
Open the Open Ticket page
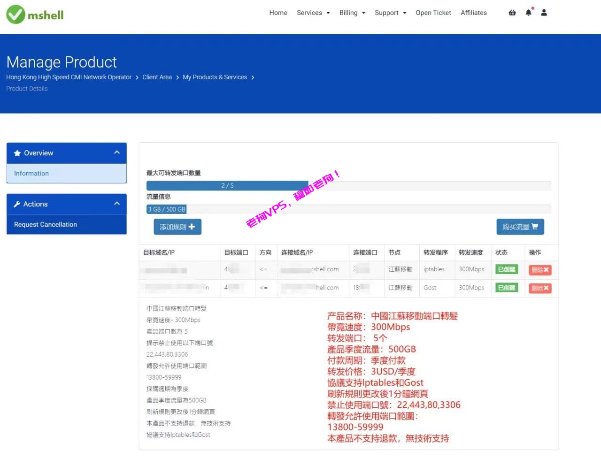pyautogui.click(x=433, y=13)
